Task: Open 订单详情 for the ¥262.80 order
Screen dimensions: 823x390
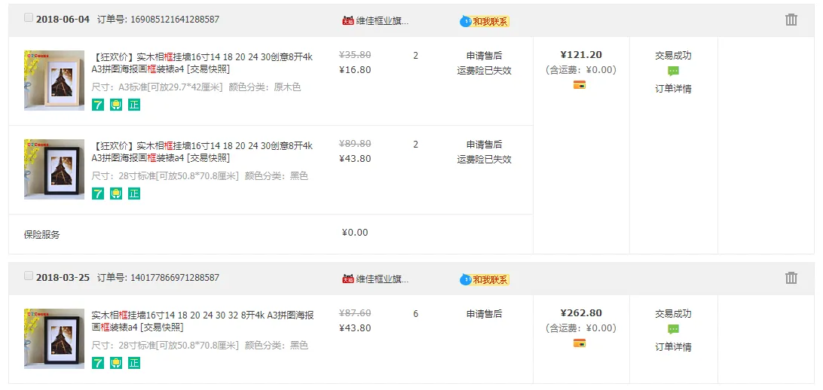Action: pos(673,347)
